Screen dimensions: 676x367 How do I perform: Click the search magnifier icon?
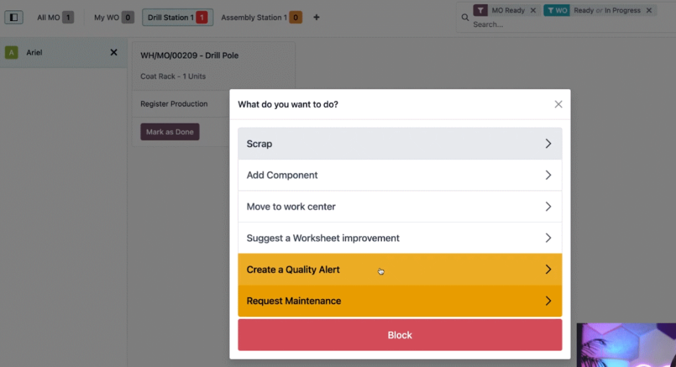pyautogui.click(x=465, y=18)
